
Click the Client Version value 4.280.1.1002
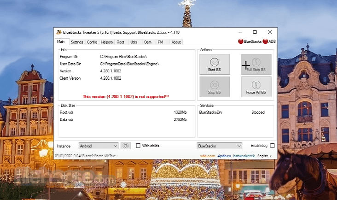(110, 78)
